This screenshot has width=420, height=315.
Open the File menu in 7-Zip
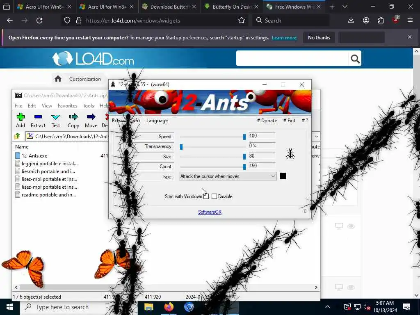pyautogui.click(x=18, y=105)
